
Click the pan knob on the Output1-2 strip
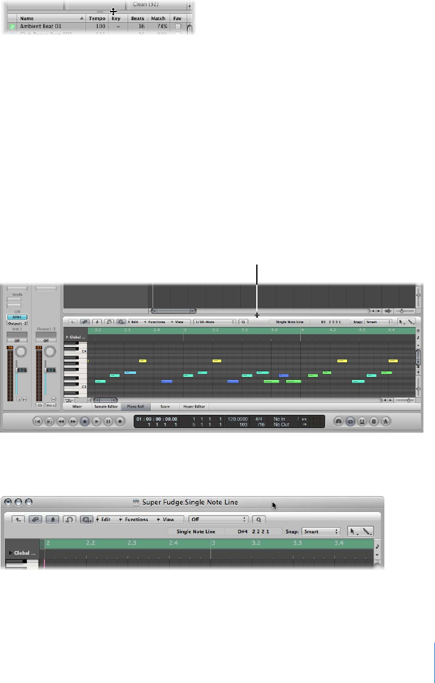[51, 351]
